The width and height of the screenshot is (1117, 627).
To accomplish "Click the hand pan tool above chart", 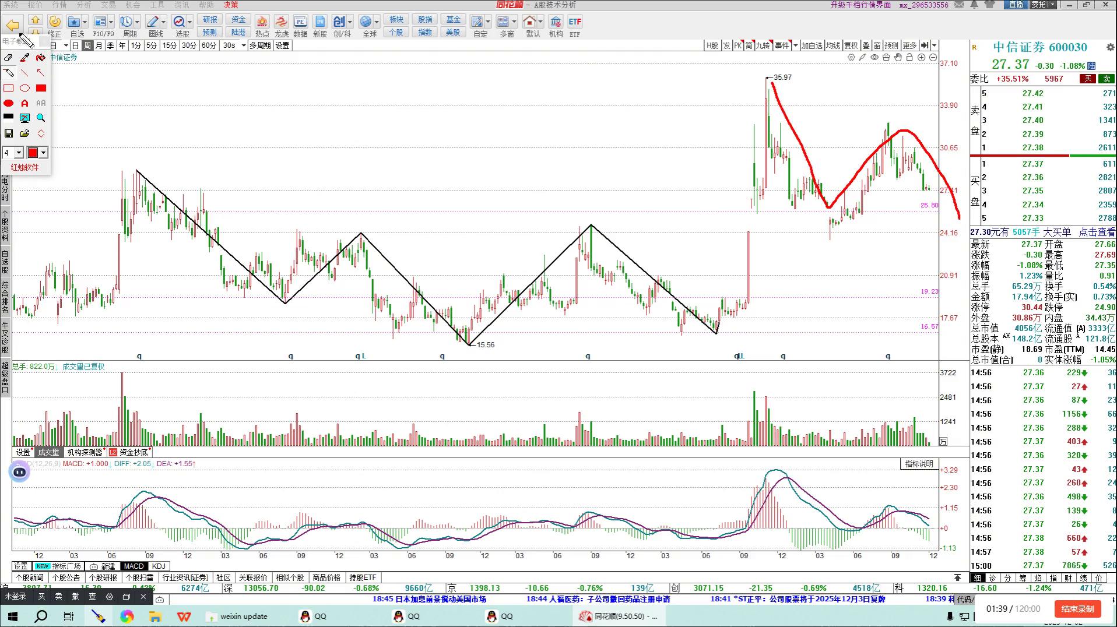I will [898, 57].
